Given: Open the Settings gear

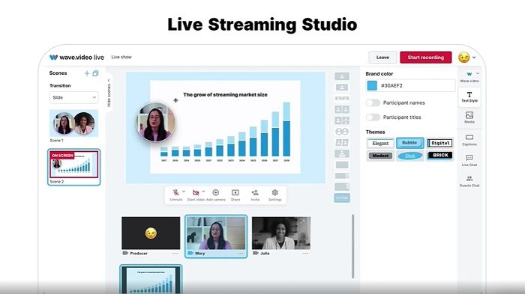Looking at the screenshot, I should (x=275, y=195).
